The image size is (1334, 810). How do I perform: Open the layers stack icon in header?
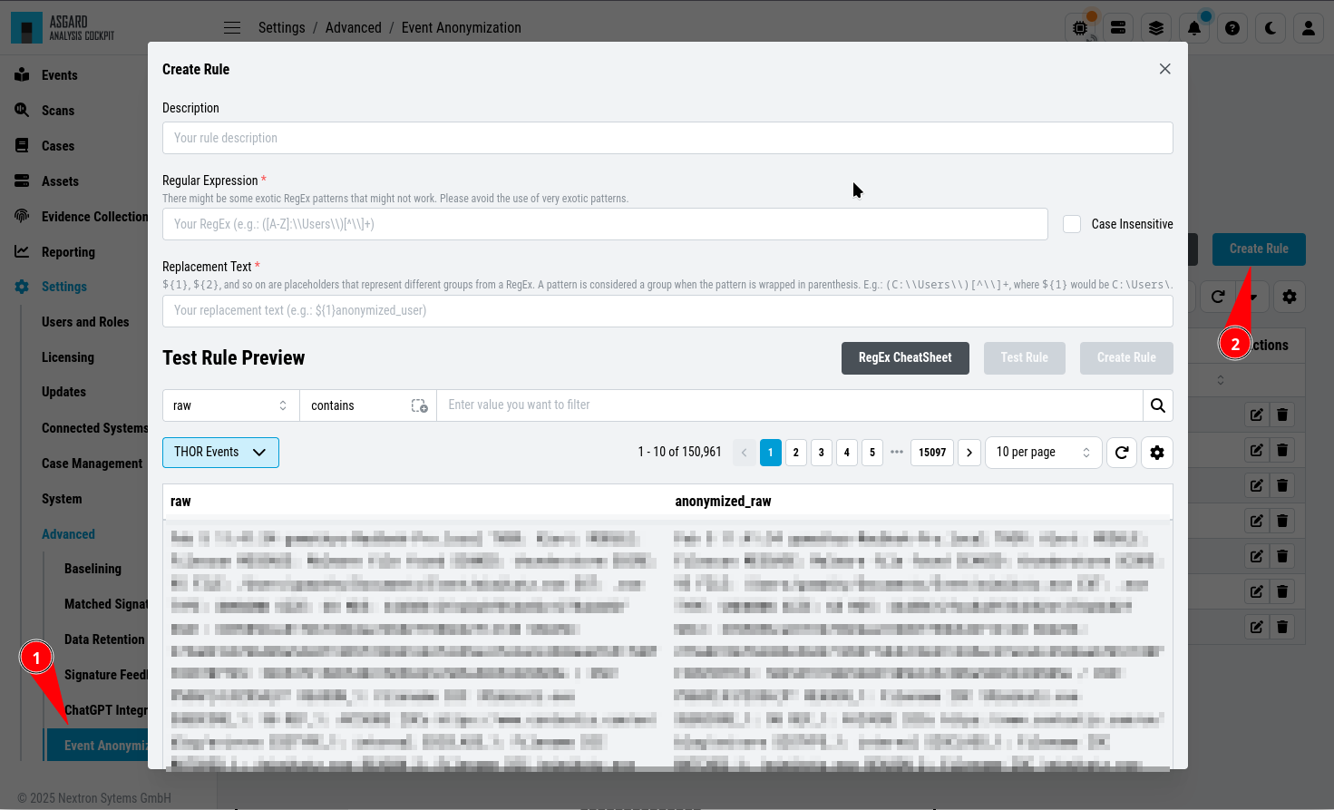[1156, 28]
